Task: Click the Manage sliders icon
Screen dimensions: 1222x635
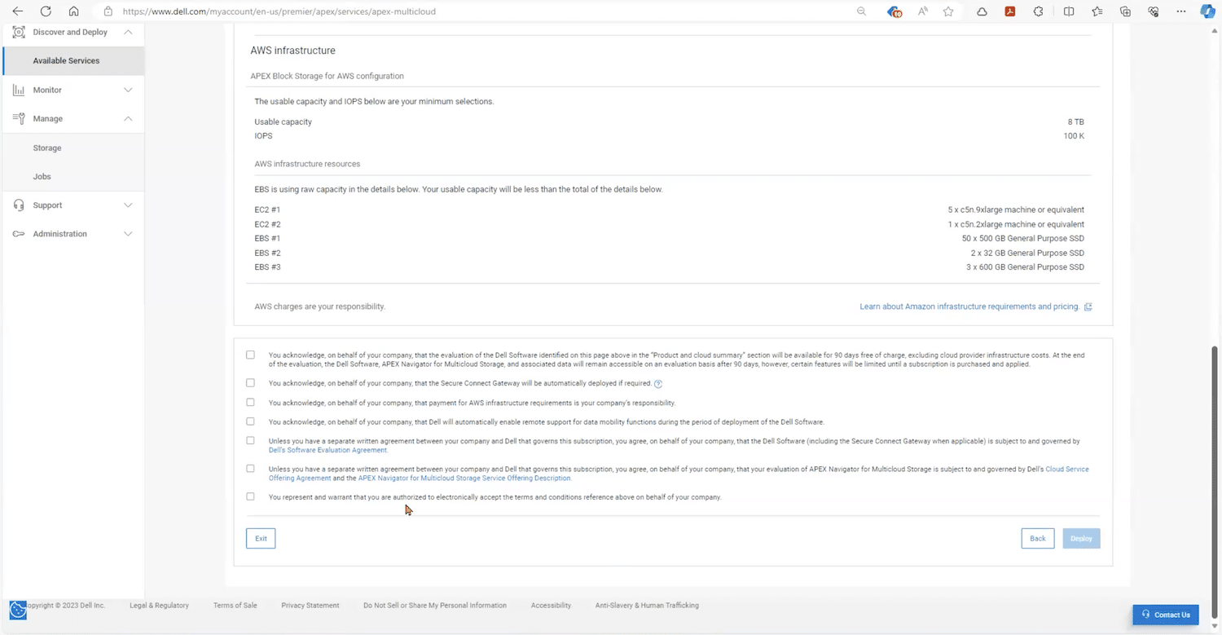Action: tap(18, 118)
